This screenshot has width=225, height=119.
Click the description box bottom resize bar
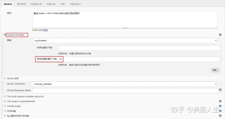[125, 28]
